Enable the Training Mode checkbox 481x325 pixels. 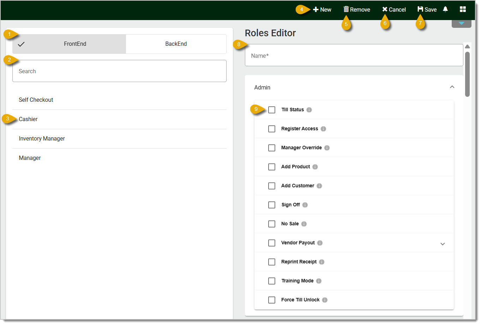tap(272, 281)
